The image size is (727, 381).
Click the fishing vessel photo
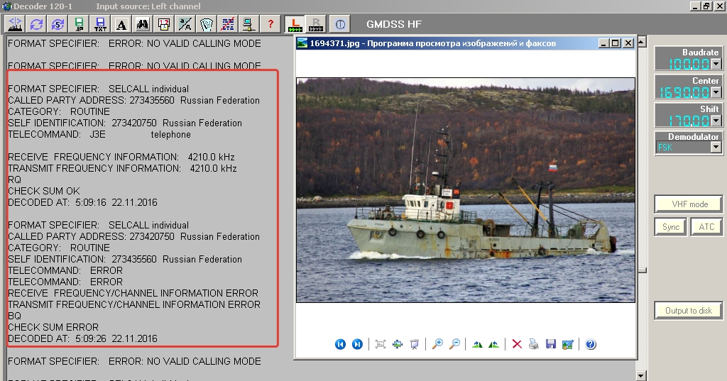[x=465, y=189]
